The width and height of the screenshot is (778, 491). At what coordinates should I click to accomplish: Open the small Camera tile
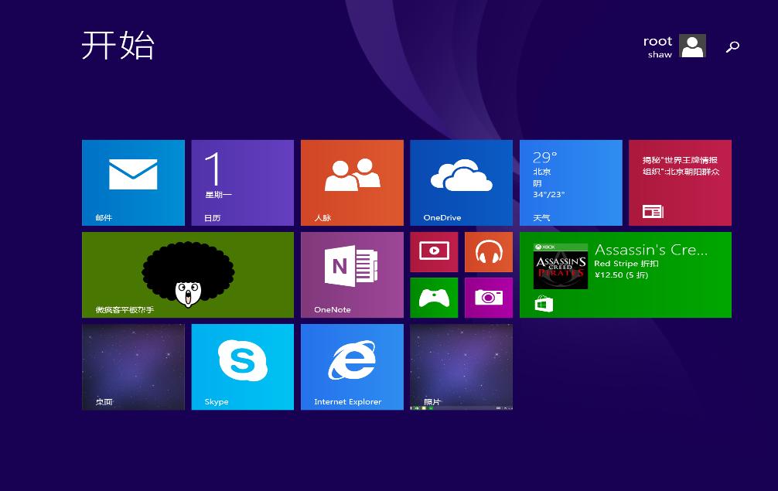tap(489, 298)
